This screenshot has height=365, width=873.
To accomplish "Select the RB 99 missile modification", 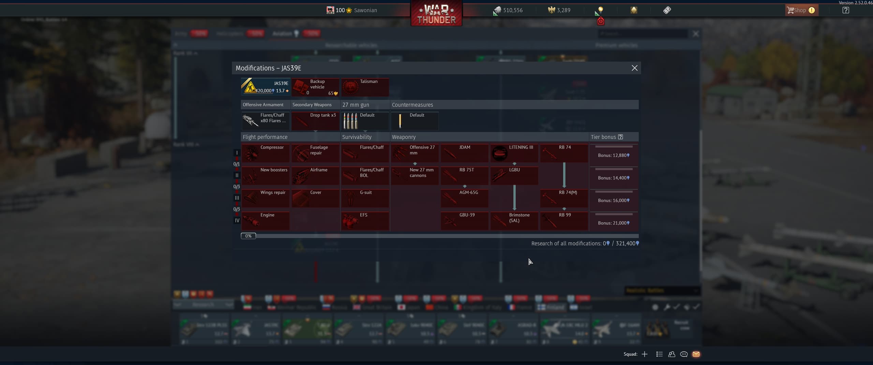I will (564, 221).
